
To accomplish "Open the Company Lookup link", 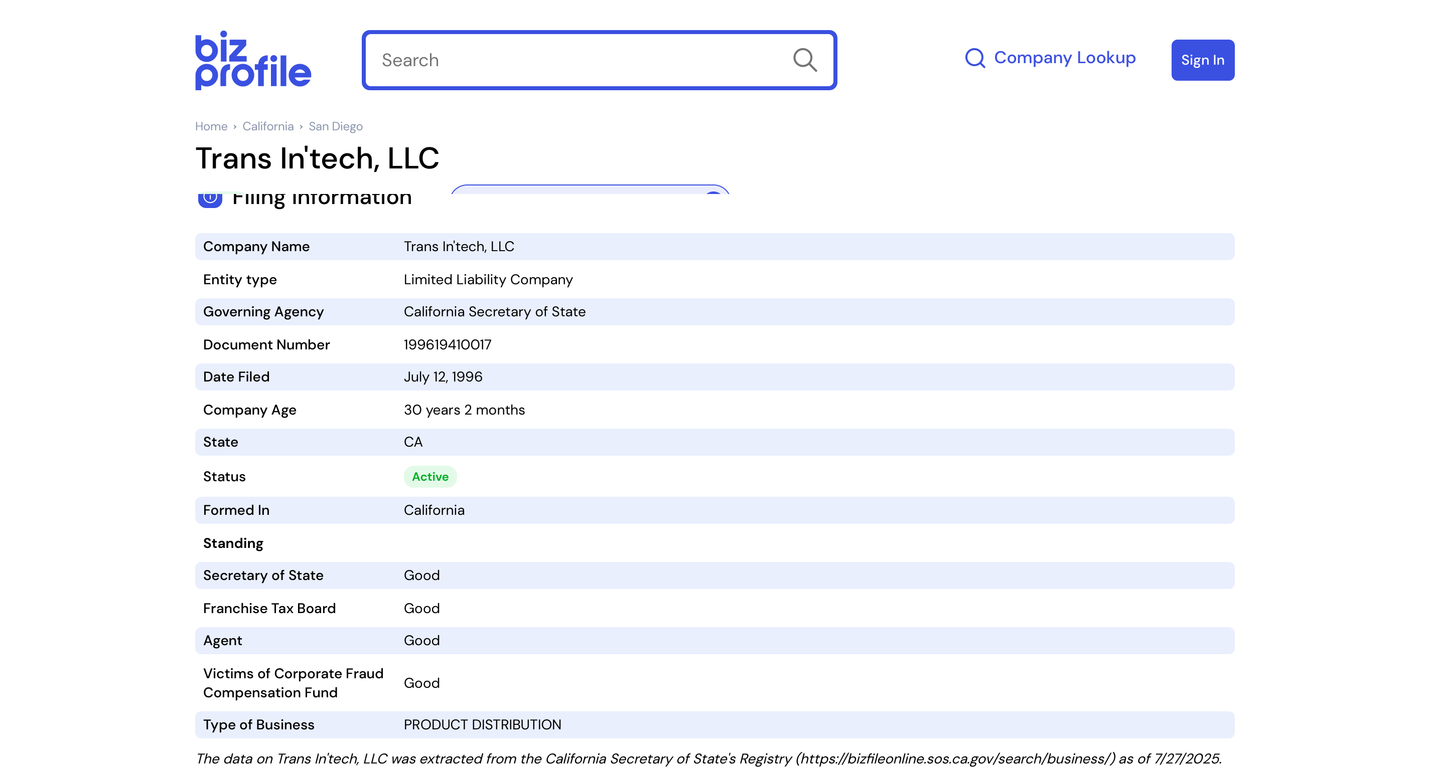I will coord(1050,58).
